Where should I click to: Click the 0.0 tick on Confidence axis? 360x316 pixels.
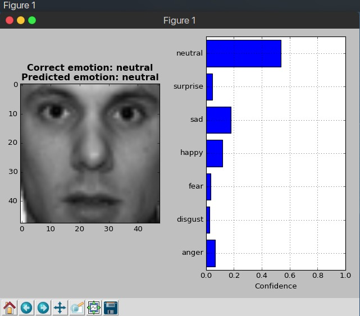tap(206, 275)
